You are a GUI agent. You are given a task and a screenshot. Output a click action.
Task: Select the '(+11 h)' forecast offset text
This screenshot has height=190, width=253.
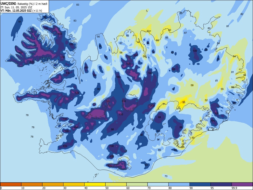click(x=37, y=11)
